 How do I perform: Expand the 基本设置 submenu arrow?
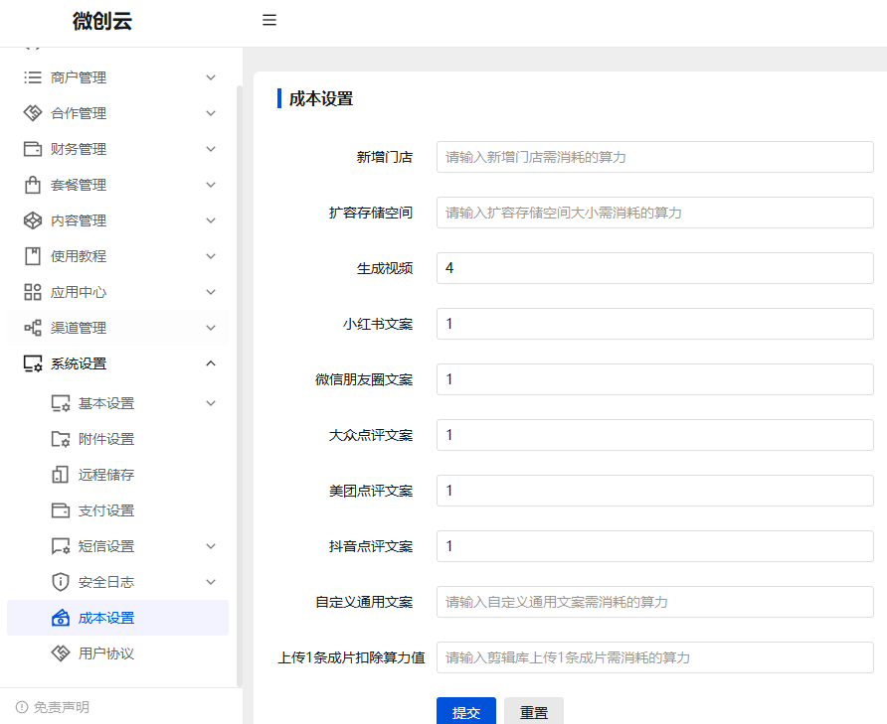pyautogui.click(x=211, y=403)
